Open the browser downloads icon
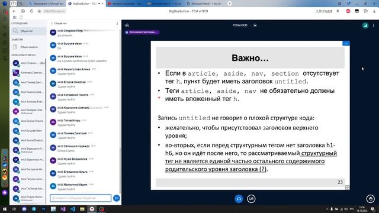379x213 pixels. point(374,11)
